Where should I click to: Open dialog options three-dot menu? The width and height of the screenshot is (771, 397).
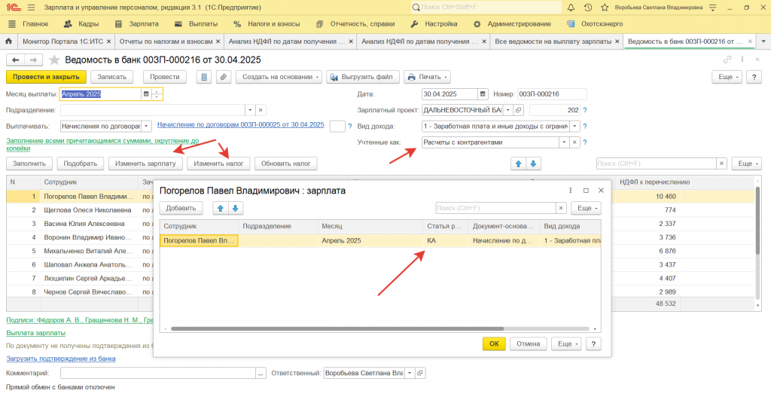coord(571,191)
